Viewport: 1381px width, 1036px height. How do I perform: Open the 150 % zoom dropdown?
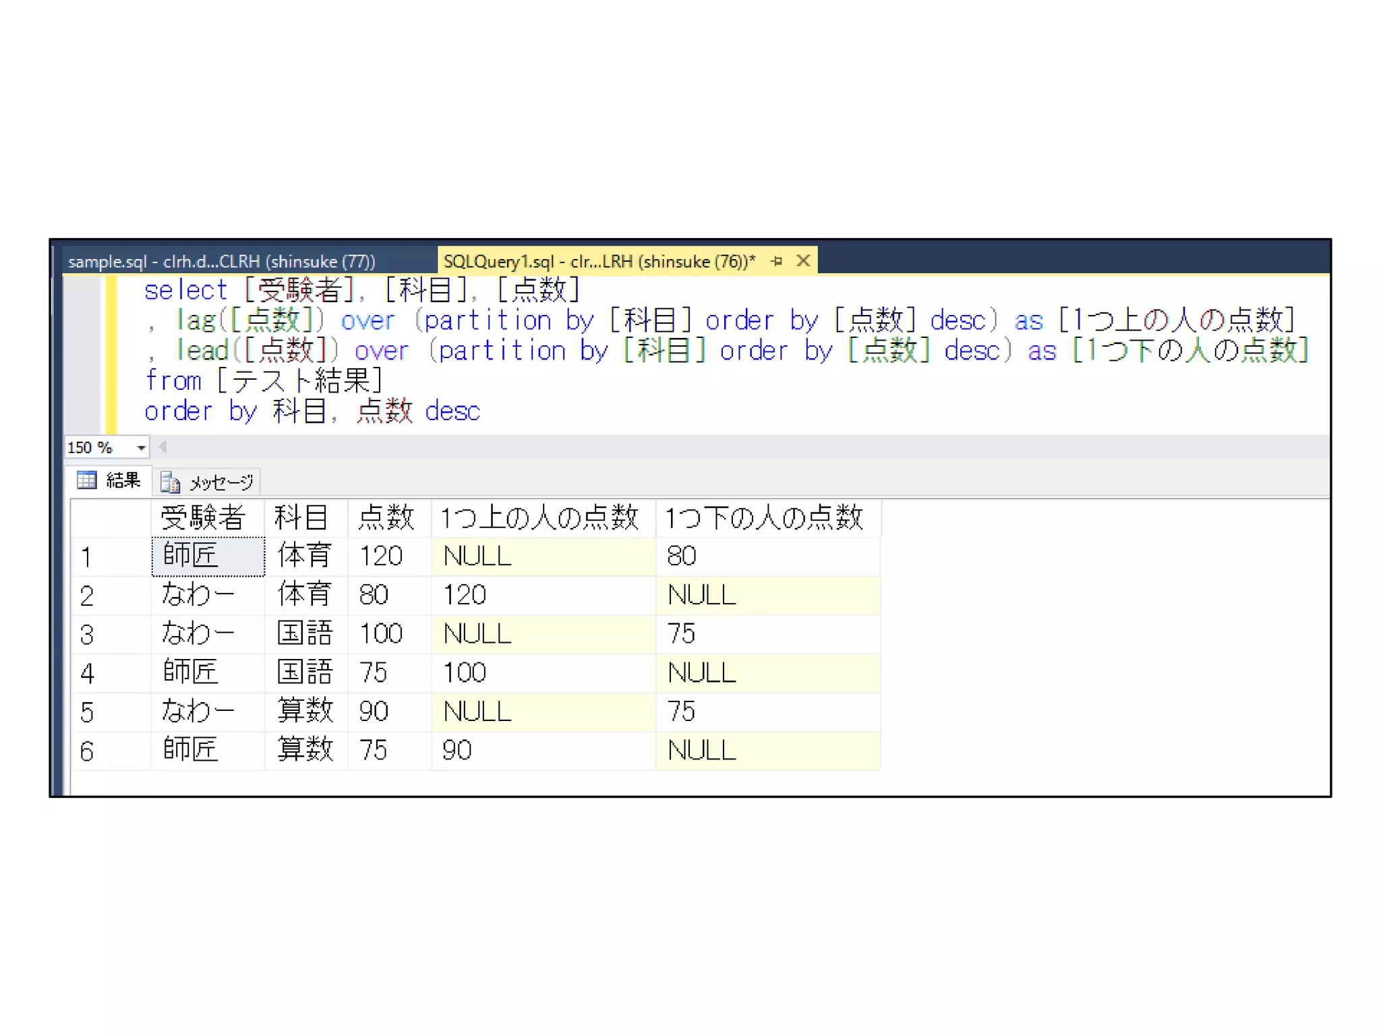pos(141,447)
